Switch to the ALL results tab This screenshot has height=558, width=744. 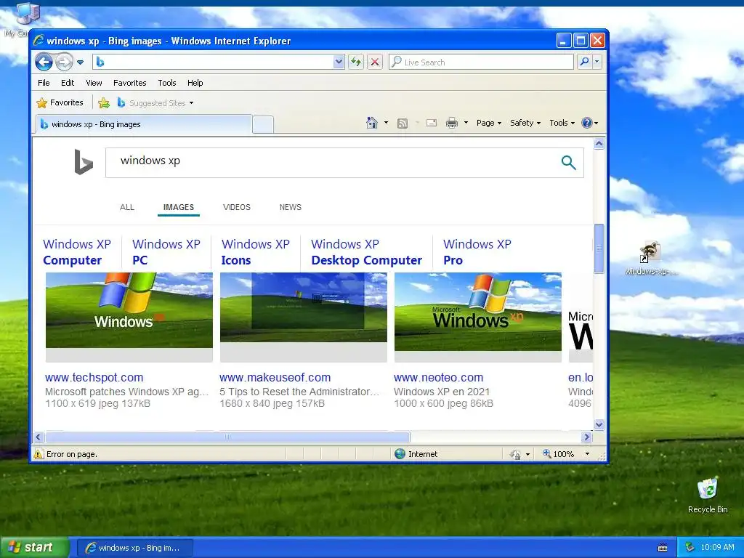point(126,207)
